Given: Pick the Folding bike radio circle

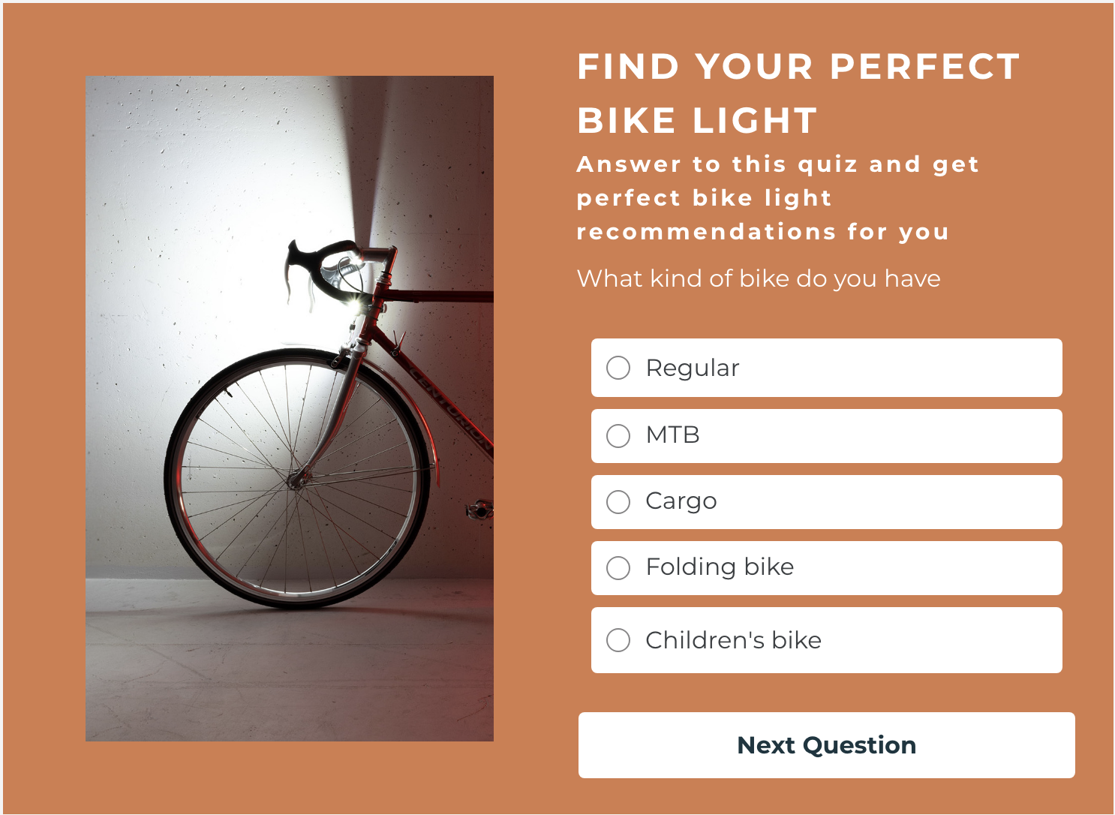Looking at the screenshot, I should pyautogui.click(x=618, y=568).
